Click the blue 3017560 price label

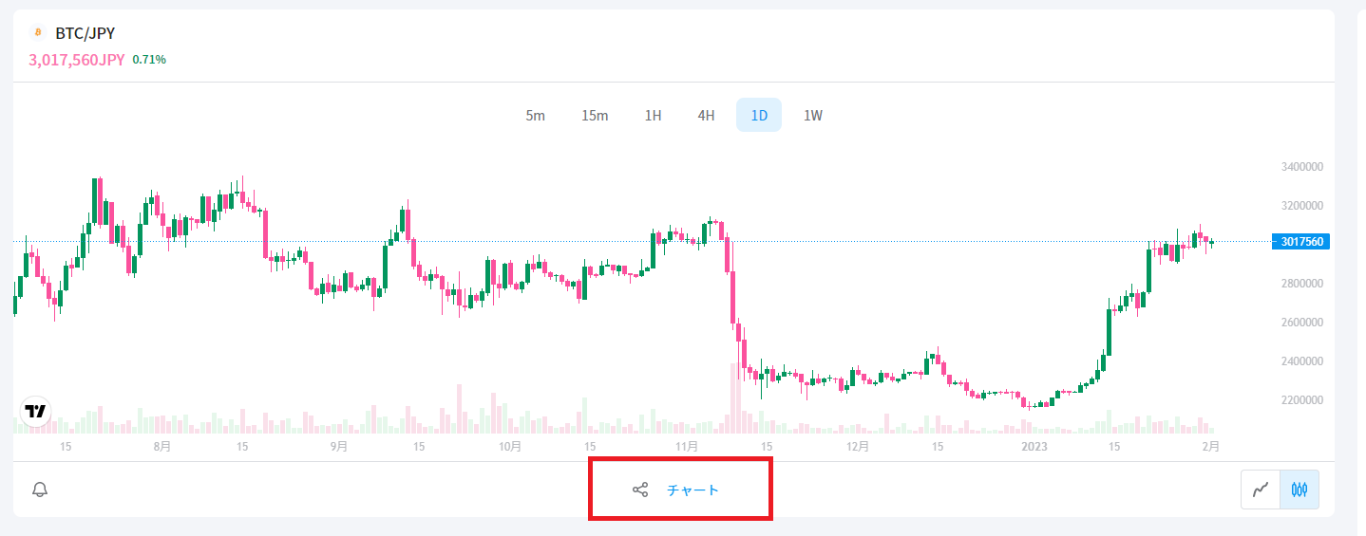pos(1300,242)
